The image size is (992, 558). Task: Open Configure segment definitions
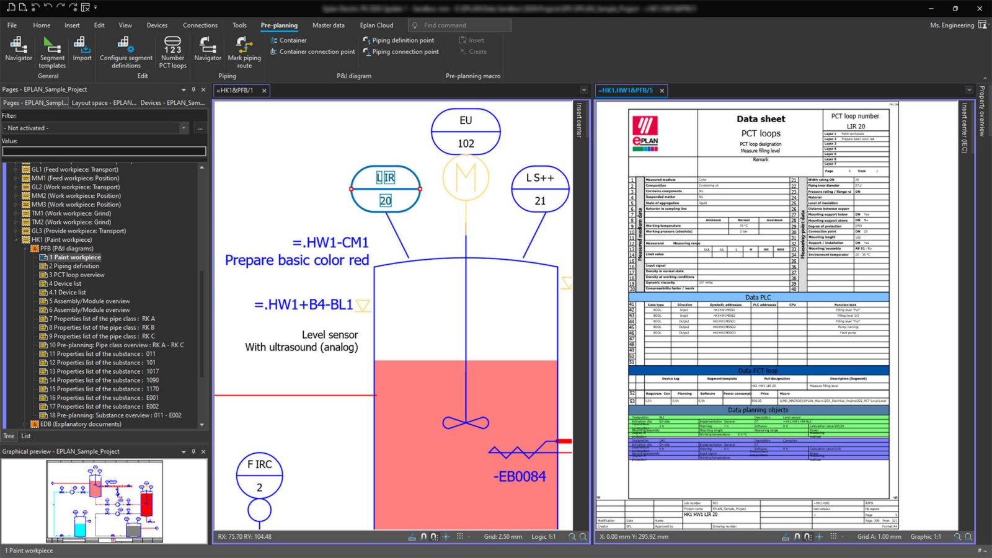coord(125,50)
